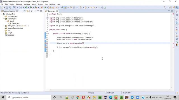
Task: Toggle Link with Editor in Package Explorer
Action: [27, 11]
